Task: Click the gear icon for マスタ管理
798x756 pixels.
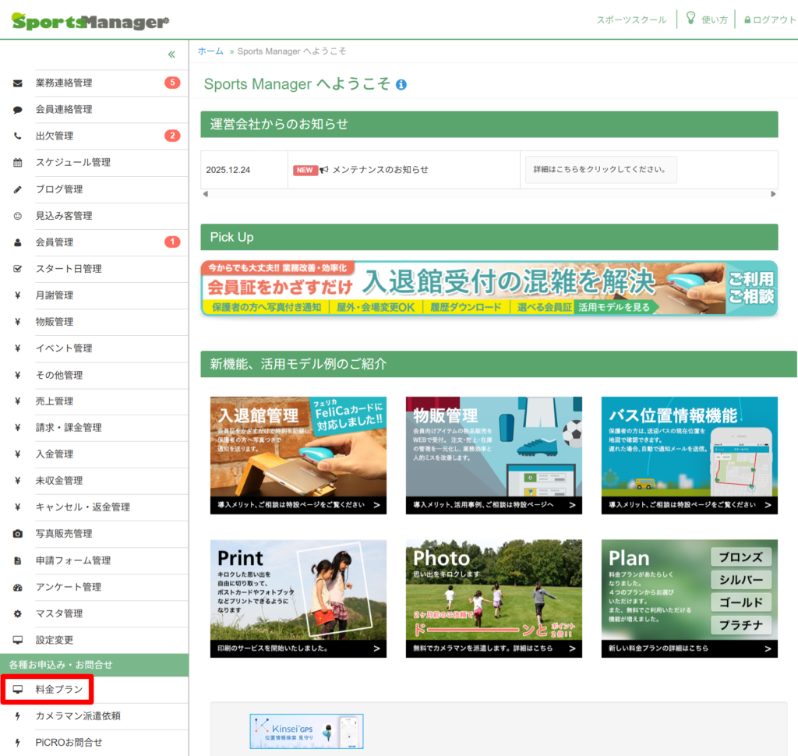Action: [x=18, y=613]
